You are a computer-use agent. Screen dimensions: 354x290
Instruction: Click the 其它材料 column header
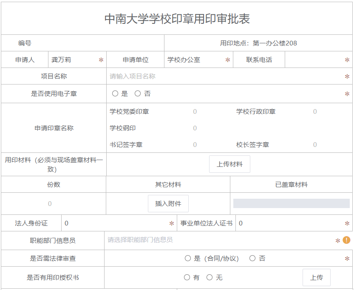click(168, 185)
